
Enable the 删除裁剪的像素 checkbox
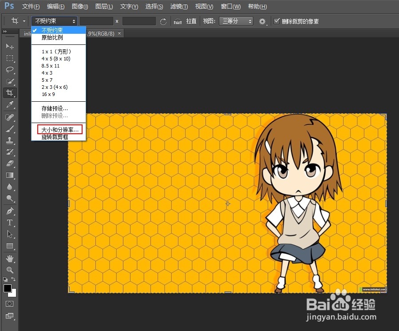point(277,20)
